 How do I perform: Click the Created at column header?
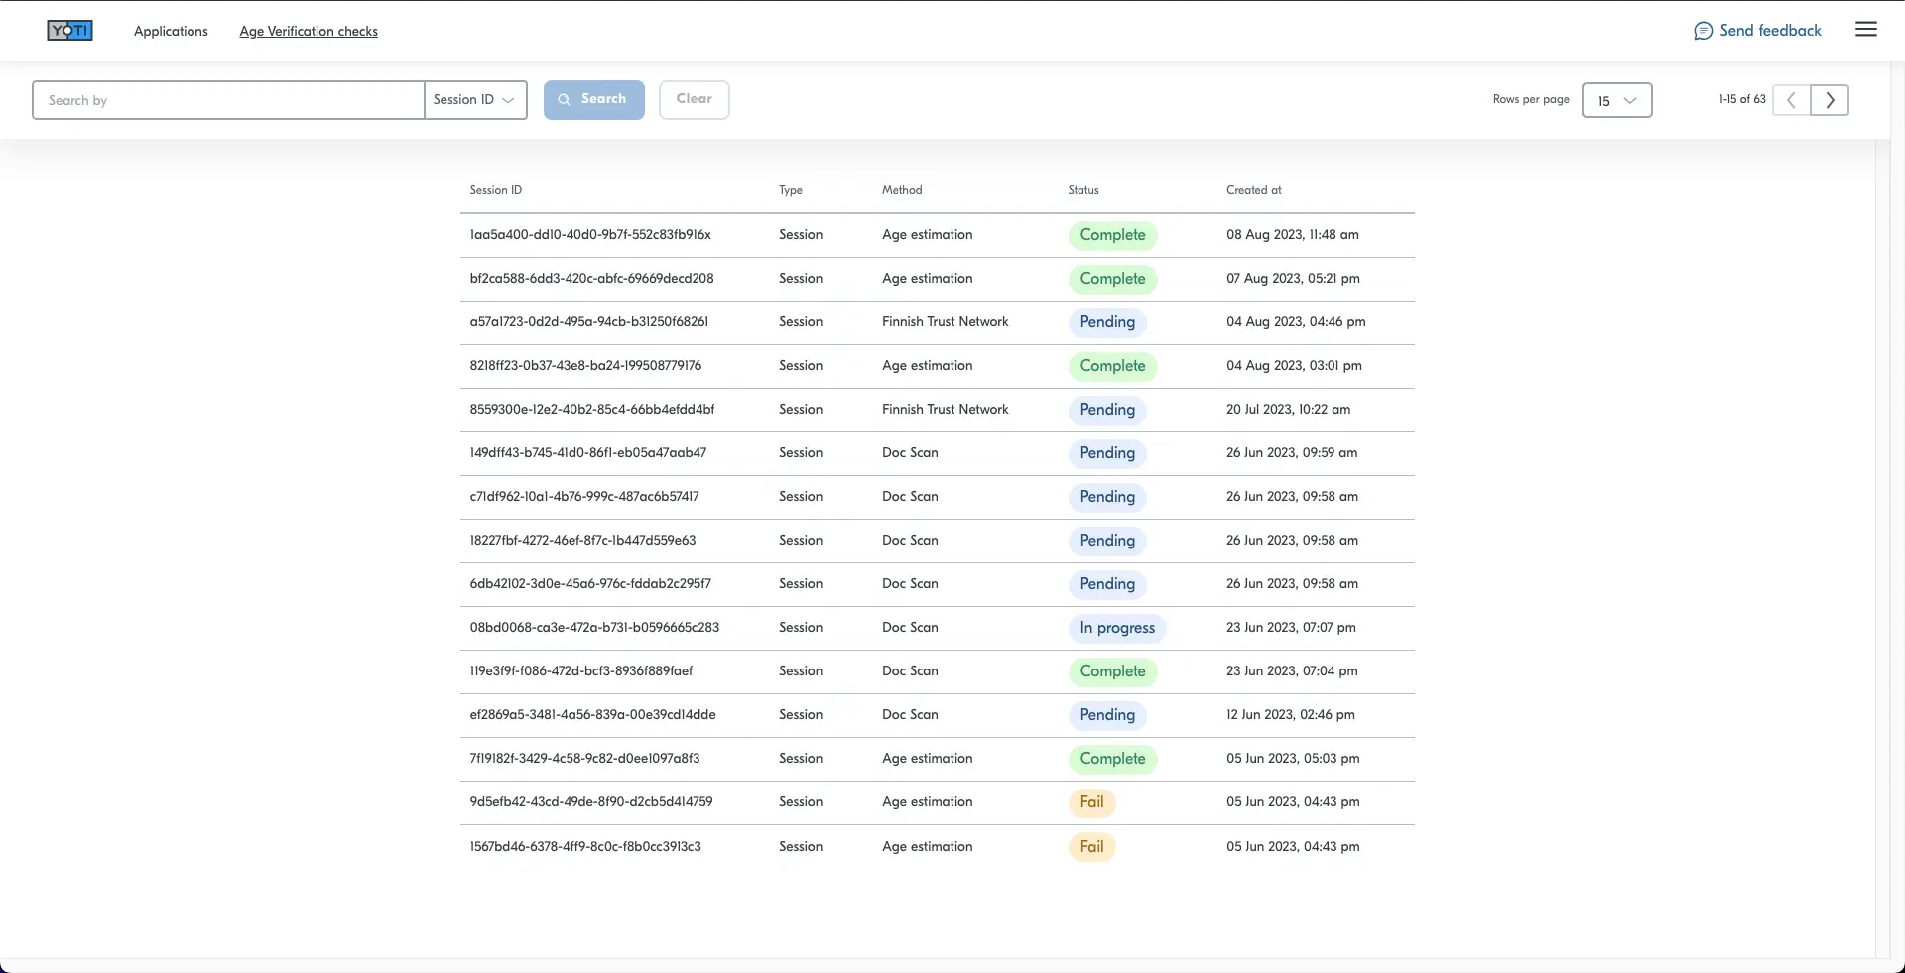coord(1253,190)
